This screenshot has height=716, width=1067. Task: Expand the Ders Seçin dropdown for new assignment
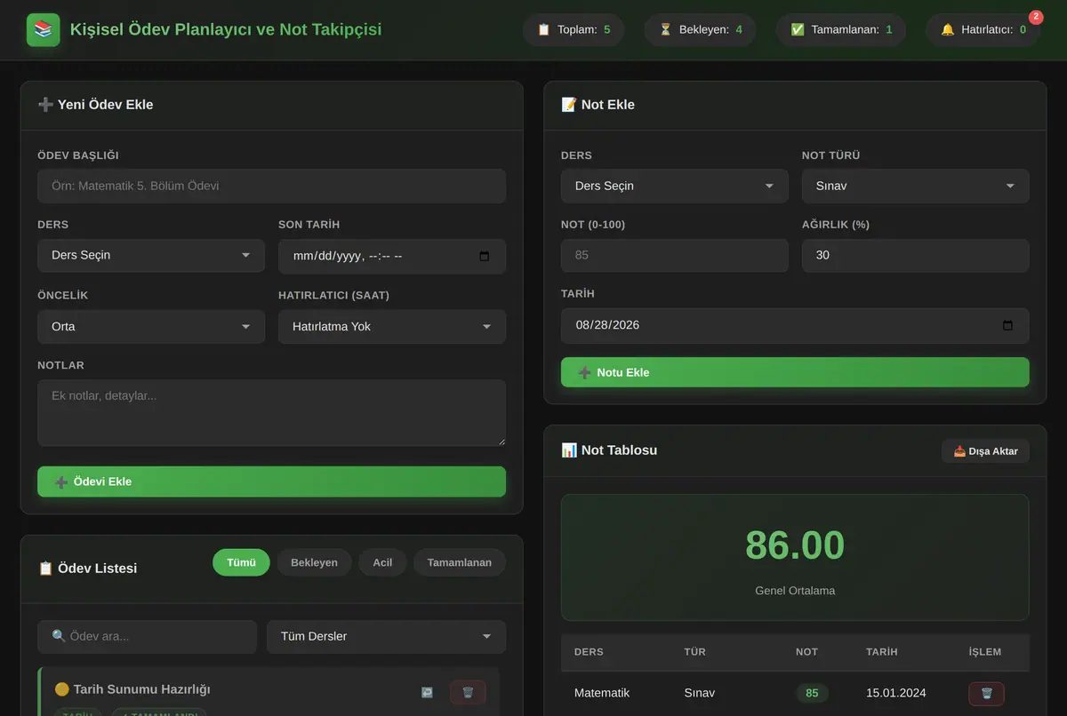pos(151,256)
